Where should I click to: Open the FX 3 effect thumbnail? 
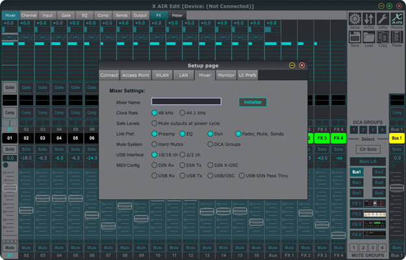tap(375, 224)
